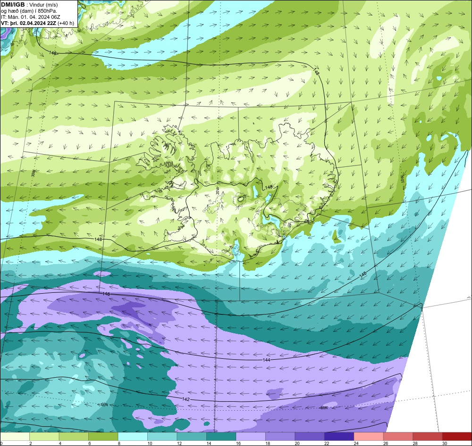Pick the dark red above-30 m/s legend swatch
Viewport: 472px width, 446px height.
(457, 437)
